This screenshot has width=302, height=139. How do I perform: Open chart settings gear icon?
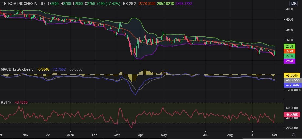tap(294, 135)
